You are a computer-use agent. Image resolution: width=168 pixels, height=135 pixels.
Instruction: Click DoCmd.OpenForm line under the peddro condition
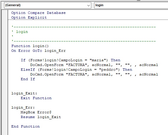94,74
